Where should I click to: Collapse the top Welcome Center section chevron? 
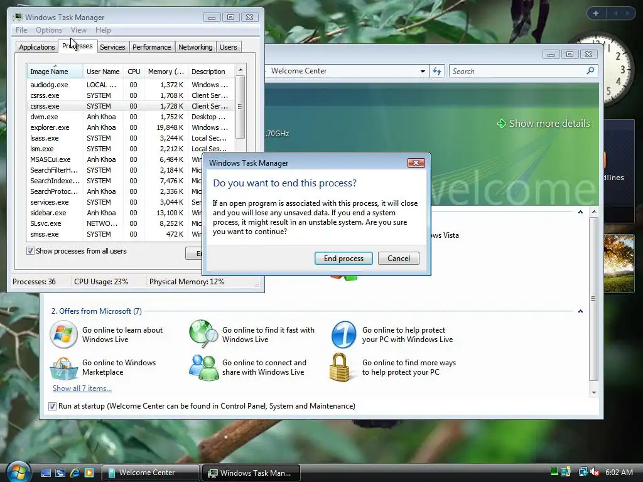[580, 212]
